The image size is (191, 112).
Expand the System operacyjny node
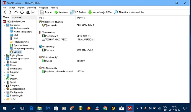(4, 59)
